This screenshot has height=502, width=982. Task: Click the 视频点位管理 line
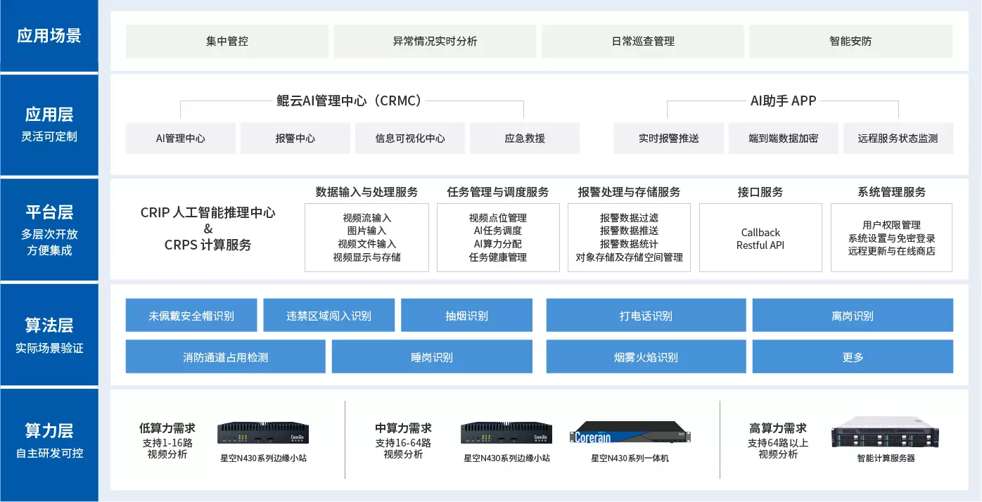point(498,218)
